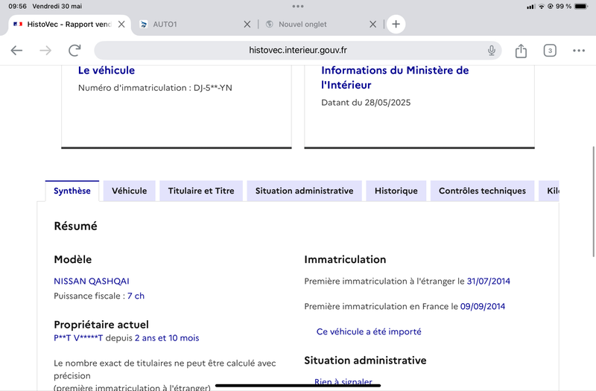
Task: Click the 2 ans et 10 mois duration
Action: click(167, 338)
